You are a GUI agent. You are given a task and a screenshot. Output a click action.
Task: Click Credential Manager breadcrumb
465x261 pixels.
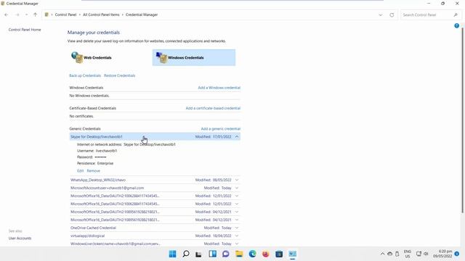pyautogui.click(x=142, y=14)
